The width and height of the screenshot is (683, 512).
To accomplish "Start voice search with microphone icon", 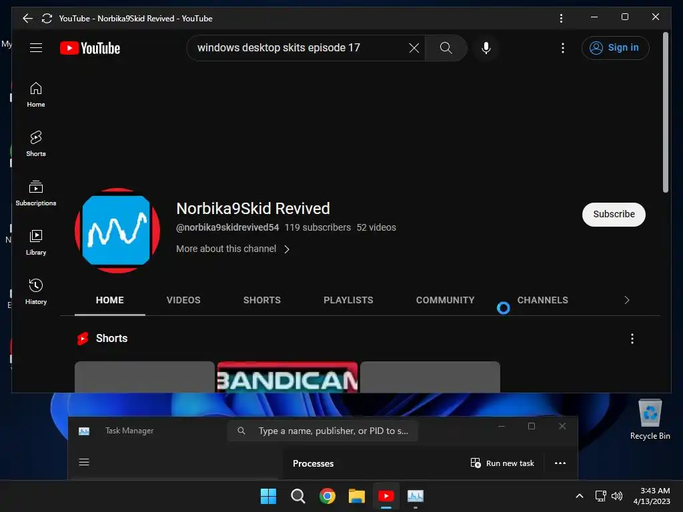I will pos(486,48).
